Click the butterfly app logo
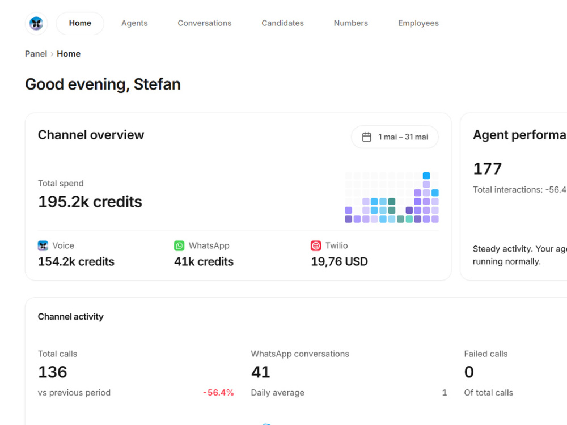The height and width of the screenshot is (425, 567). 36,23
